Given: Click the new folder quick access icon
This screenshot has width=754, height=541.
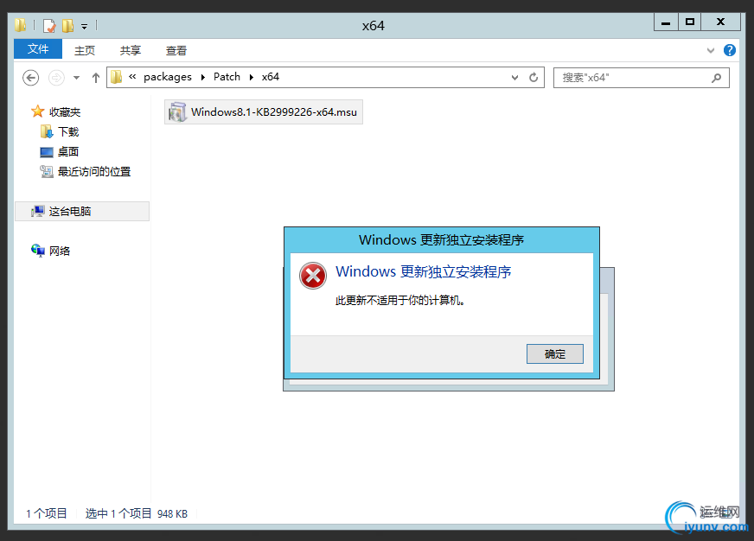Looking at the screenshot, I should coord(67,25).
